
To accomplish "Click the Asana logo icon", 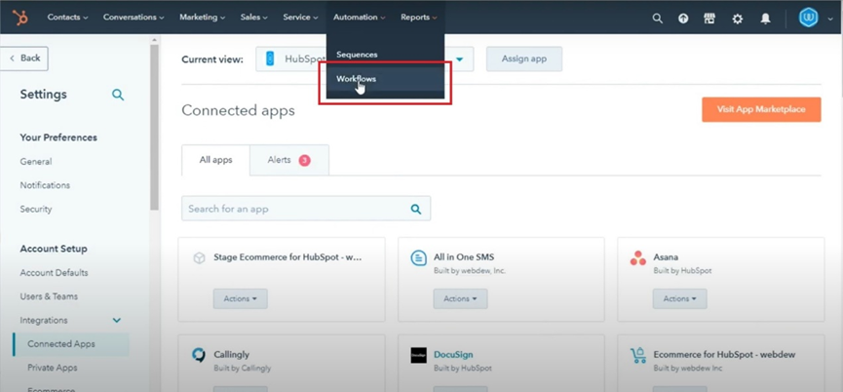I will [x=638, y=258].
